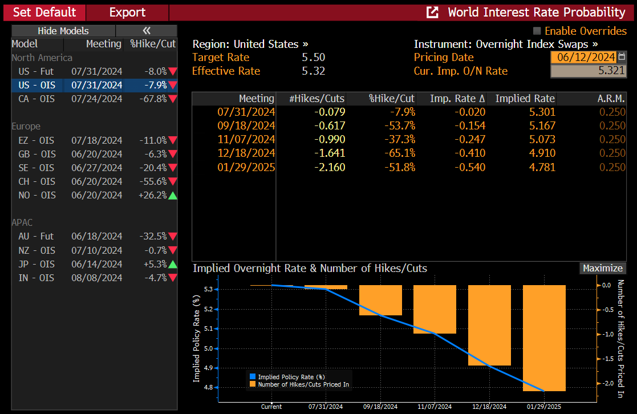Viewport: 637px width, 414px height.
Task: Expand Instrument: Overnight Index Swaps selector
Action: point(506,44)
